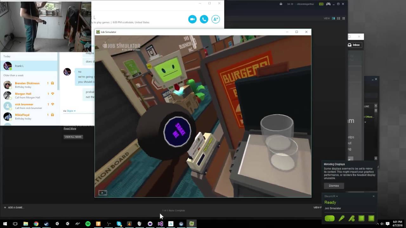Click ADD A GAME in Steam

pos(14,207)
